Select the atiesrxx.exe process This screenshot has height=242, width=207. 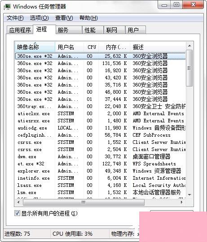[x=100, y=121]
